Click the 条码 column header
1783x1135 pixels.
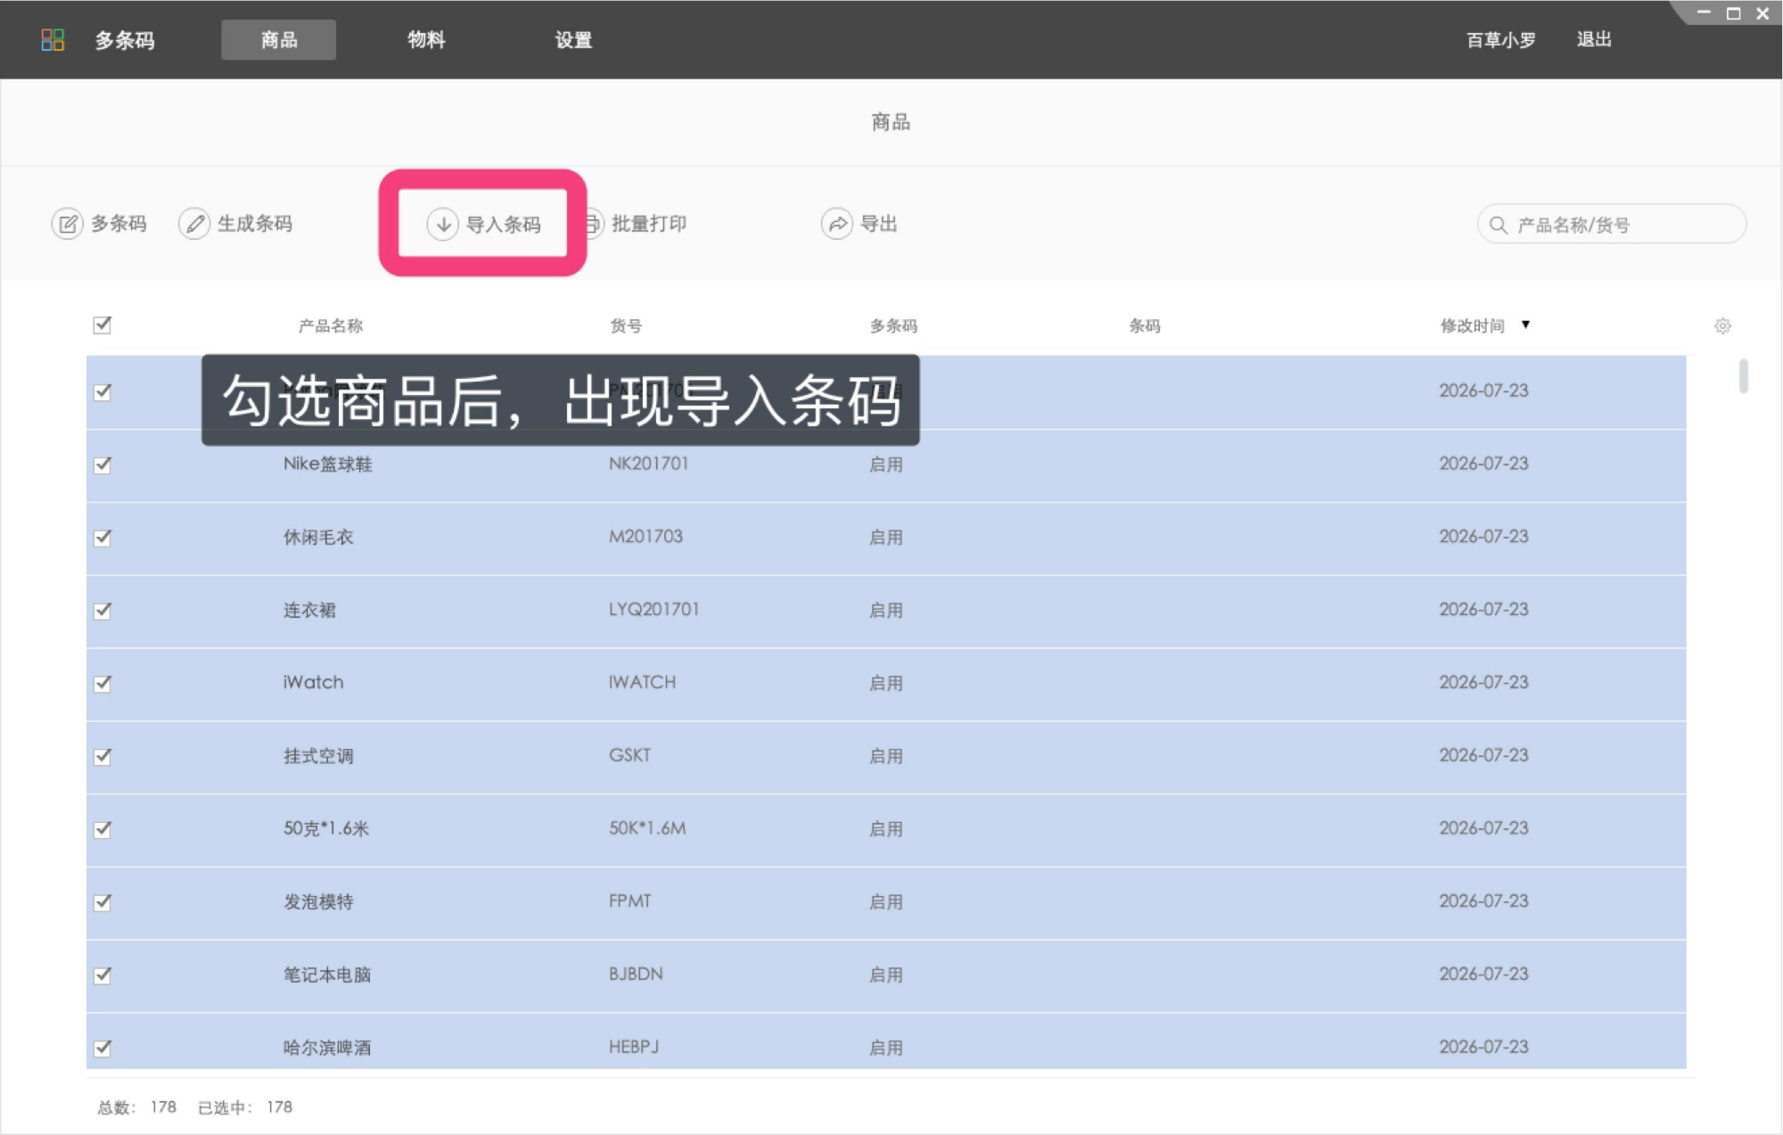click(1145, 326)
